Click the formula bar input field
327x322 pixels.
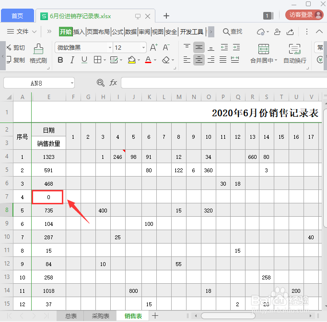tap(224, 83)
